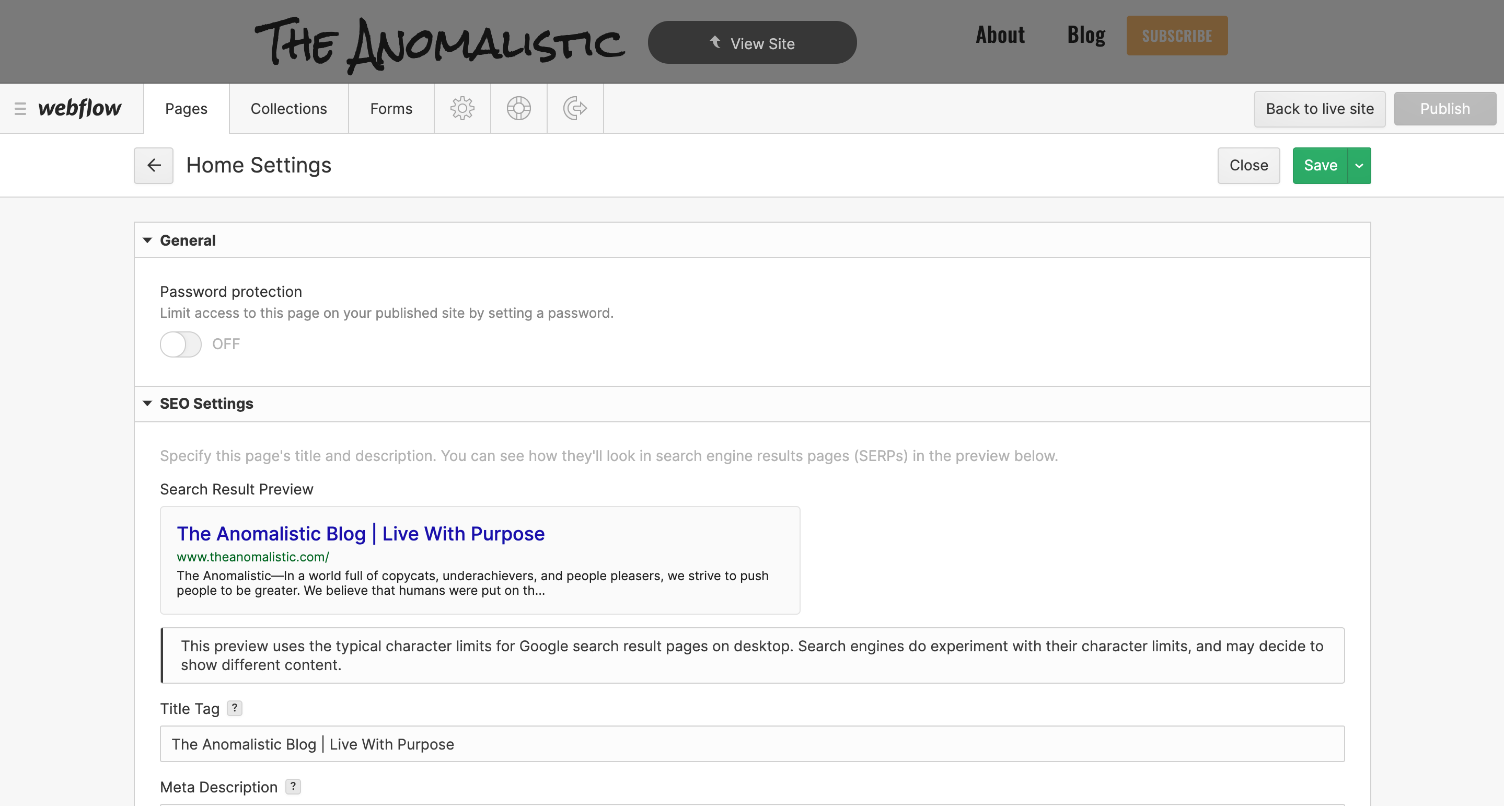Image resolution: width=1504 pixels, height=806 pixels.
Task: Open Title Tag help question mark
Action: [x=234, y=708]
